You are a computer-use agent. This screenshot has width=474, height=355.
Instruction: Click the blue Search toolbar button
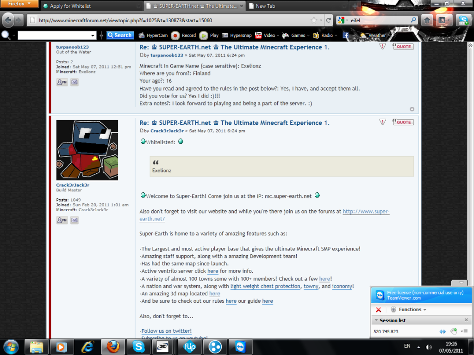tap(120, 35)
